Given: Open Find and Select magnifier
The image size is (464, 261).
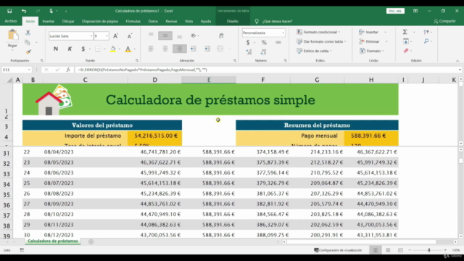Looking at the screenshot, I should 426,41.
